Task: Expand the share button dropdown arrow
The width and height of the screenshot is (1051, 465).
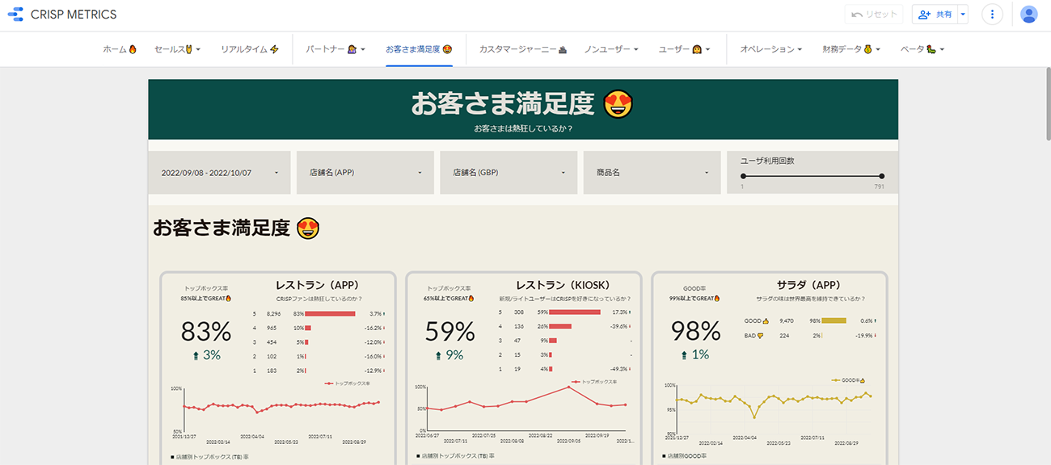Action: [962, 15]
